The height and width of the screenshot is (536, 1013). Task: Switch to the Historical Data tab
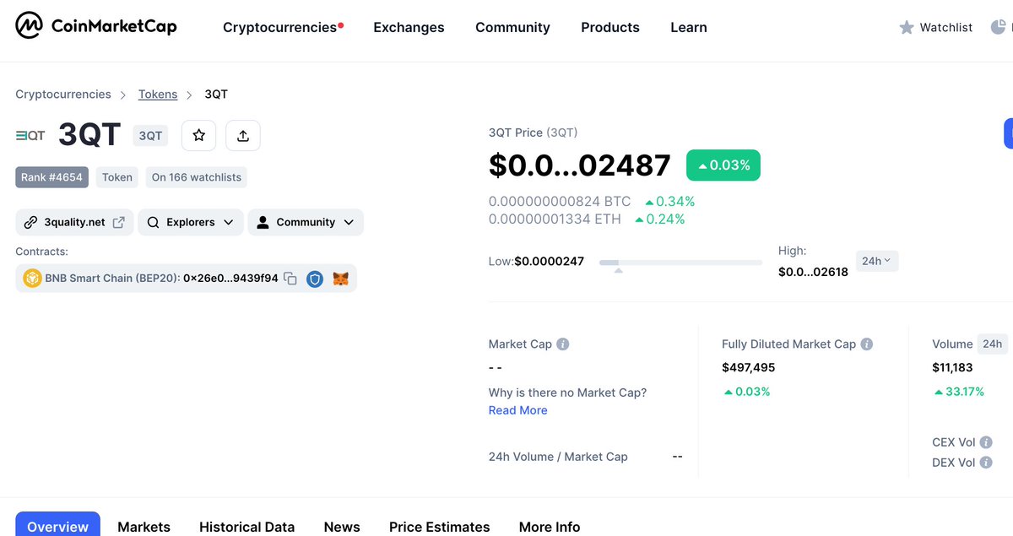tap(246, 527)
